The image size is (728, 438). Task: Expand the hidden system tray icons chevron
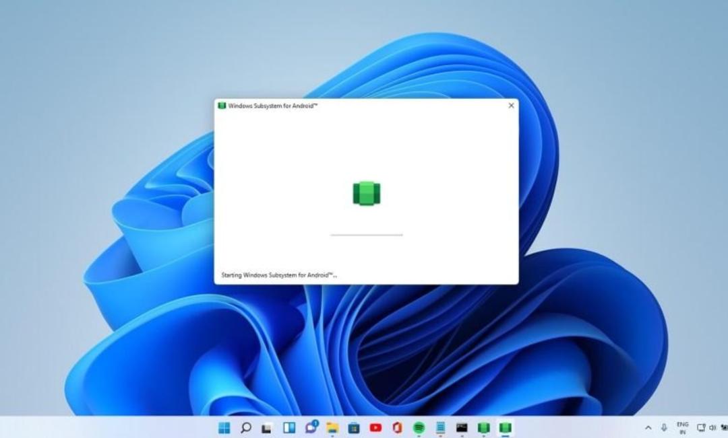[648, 427]
